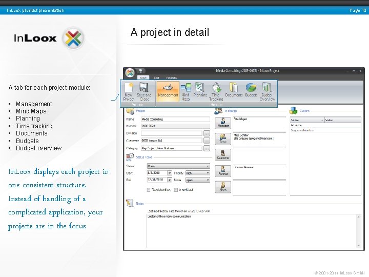Click the project Name input field
This screenshot has height=277, width=369.
[x=175, y=119]
